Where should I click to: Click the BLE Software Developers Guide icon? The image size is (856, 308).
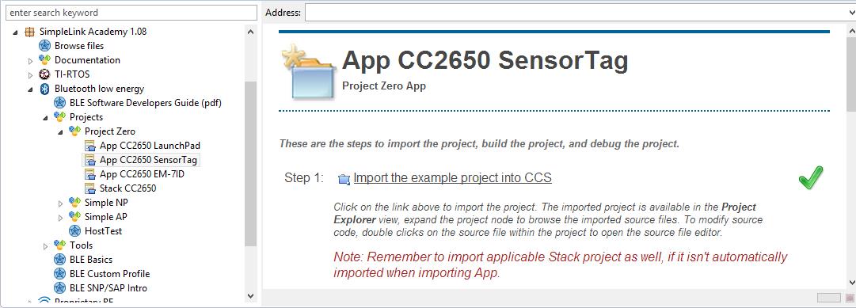point(59,103)
